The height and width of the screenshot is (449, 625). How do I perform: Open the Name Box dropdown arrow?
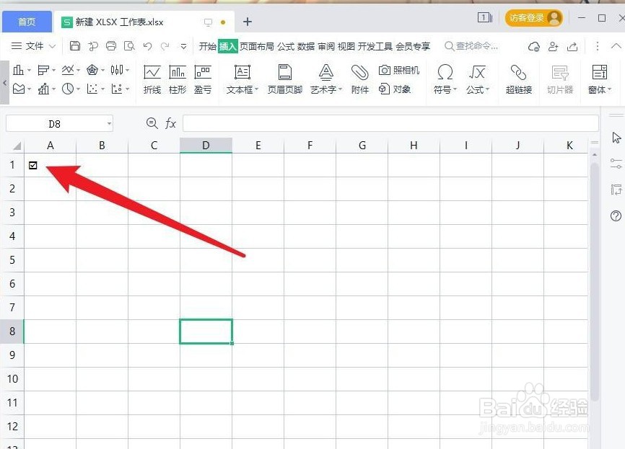point(108,123)
